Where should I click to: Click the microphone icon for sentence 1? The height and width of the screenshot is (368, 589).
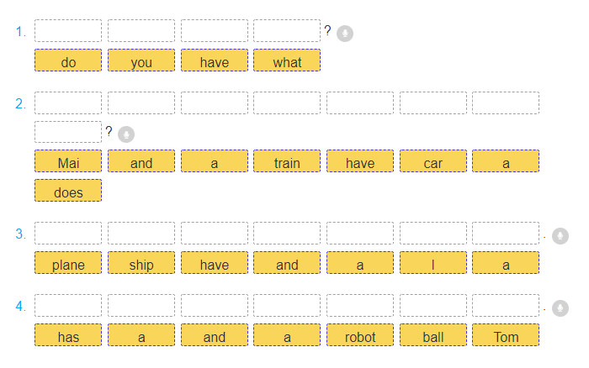(345, 34)
